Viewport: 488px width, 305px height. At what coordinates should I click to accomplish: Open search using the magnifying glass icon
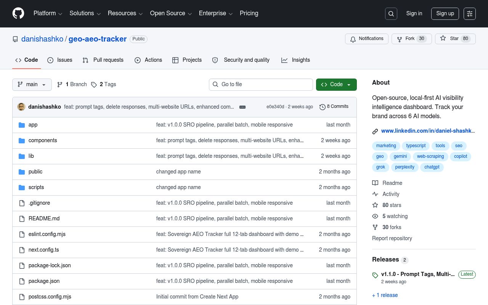pyautogui.click(x=391, y=13)
